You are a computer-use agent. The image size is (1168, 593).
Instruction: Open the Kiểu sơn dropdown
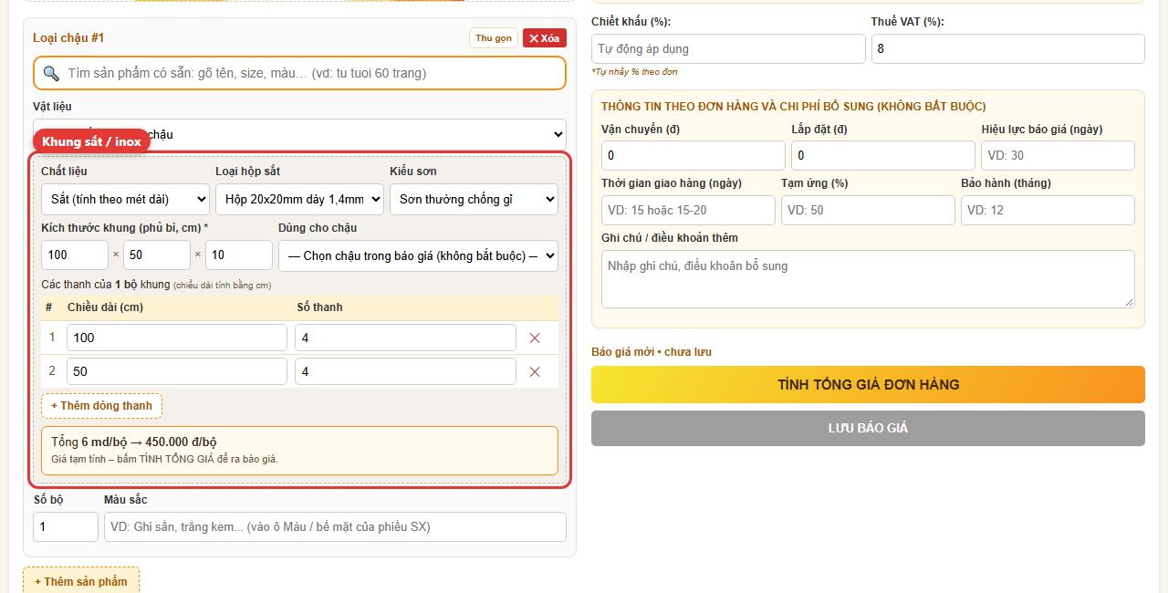474,199
